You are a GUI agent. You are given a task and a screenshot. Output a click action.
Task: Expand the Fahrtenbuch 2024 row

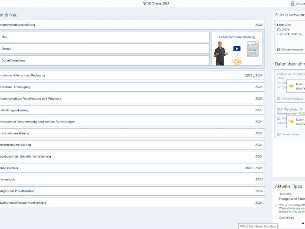pos(132,179)
